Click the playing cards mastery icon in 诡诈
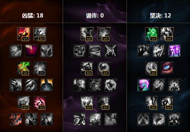The height and width of the screenshot is (132, 190). 80,51
